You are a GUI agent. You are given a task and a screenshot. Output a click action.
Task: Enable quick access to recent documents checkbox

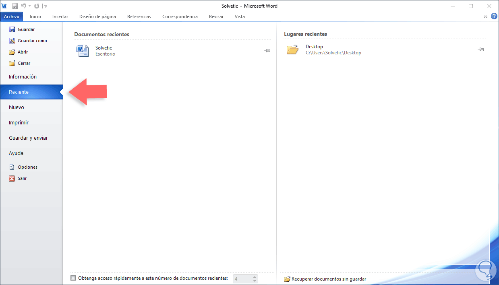click(x=73, y=278)
